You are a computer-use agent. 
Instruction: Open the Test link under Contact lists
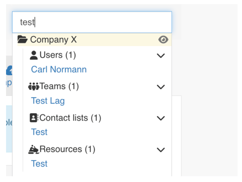[39, 132]
